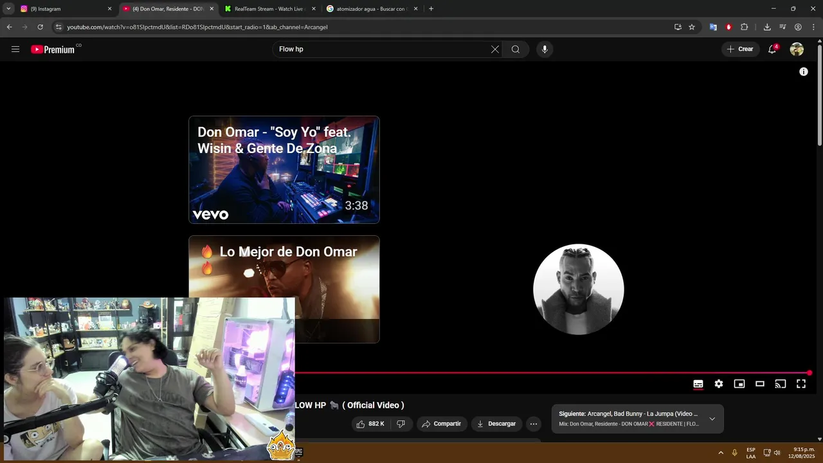
Task: Install app icon in address bar
Action: pos(678,27)
